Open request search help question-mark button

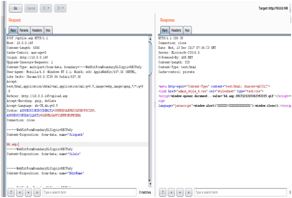coord(11,192)
